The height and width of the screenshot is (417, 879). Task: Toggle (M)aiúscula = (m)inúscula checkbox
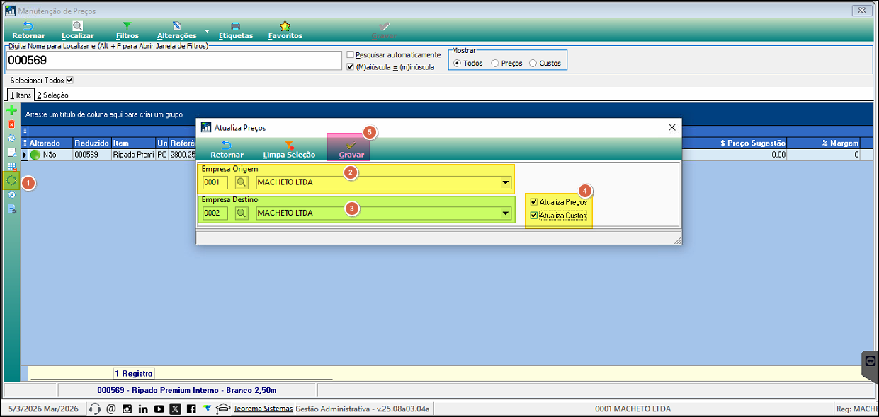click(x=350, y=67)
